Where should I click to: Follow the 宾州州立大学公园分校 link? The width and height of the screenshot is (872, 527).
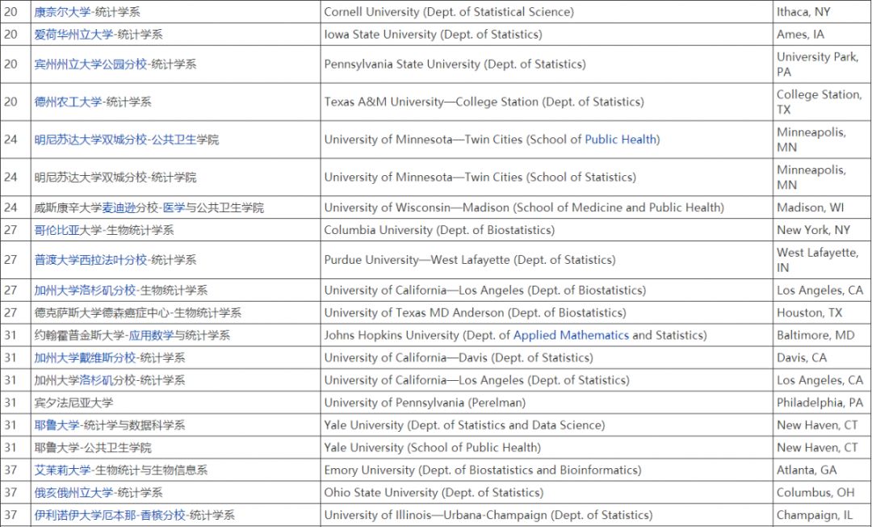click(x=90, y=65)
